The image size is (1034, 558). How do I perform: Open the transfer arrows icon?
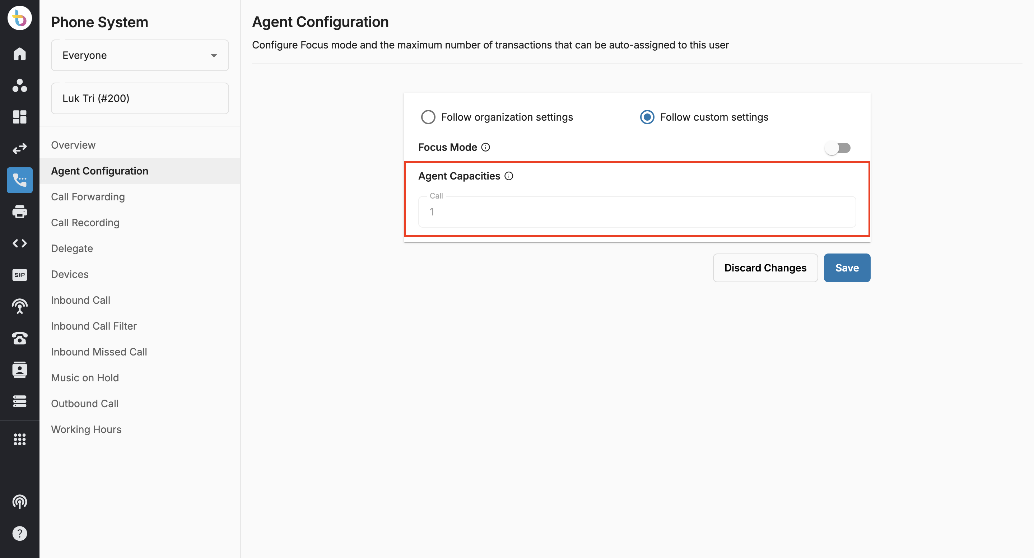click(19, 149)
